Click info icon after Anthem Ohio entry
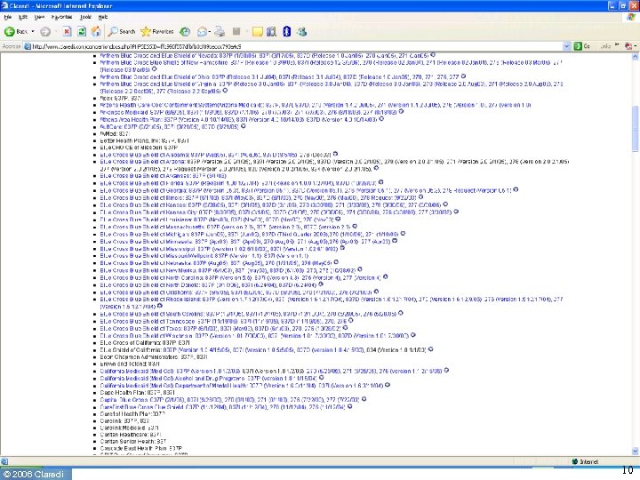 pyautogui.click(x=463, y=76)
